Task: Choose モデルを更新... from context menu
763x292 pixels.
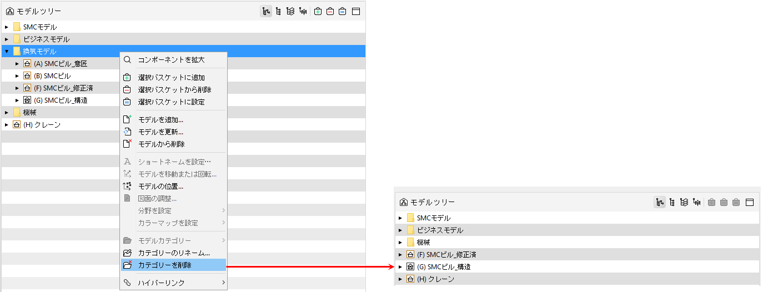Action: (x=174, y=132)
